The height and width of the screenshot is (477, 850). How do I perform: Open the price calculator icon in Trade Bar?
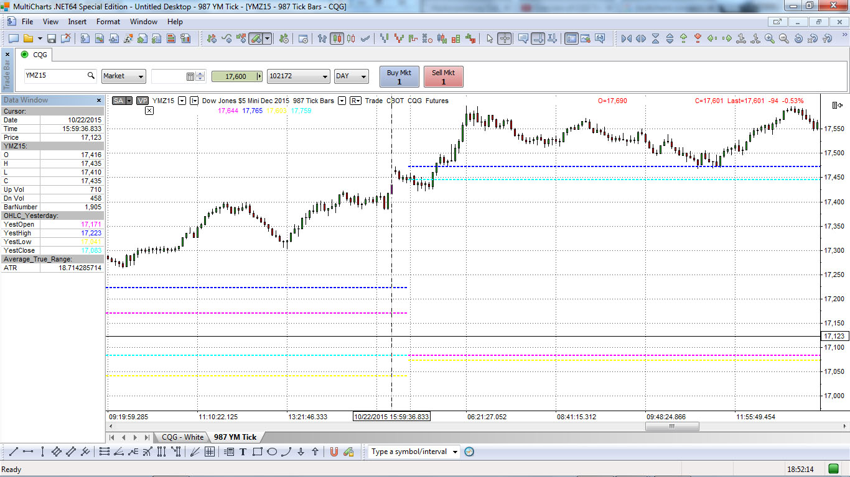190,76
